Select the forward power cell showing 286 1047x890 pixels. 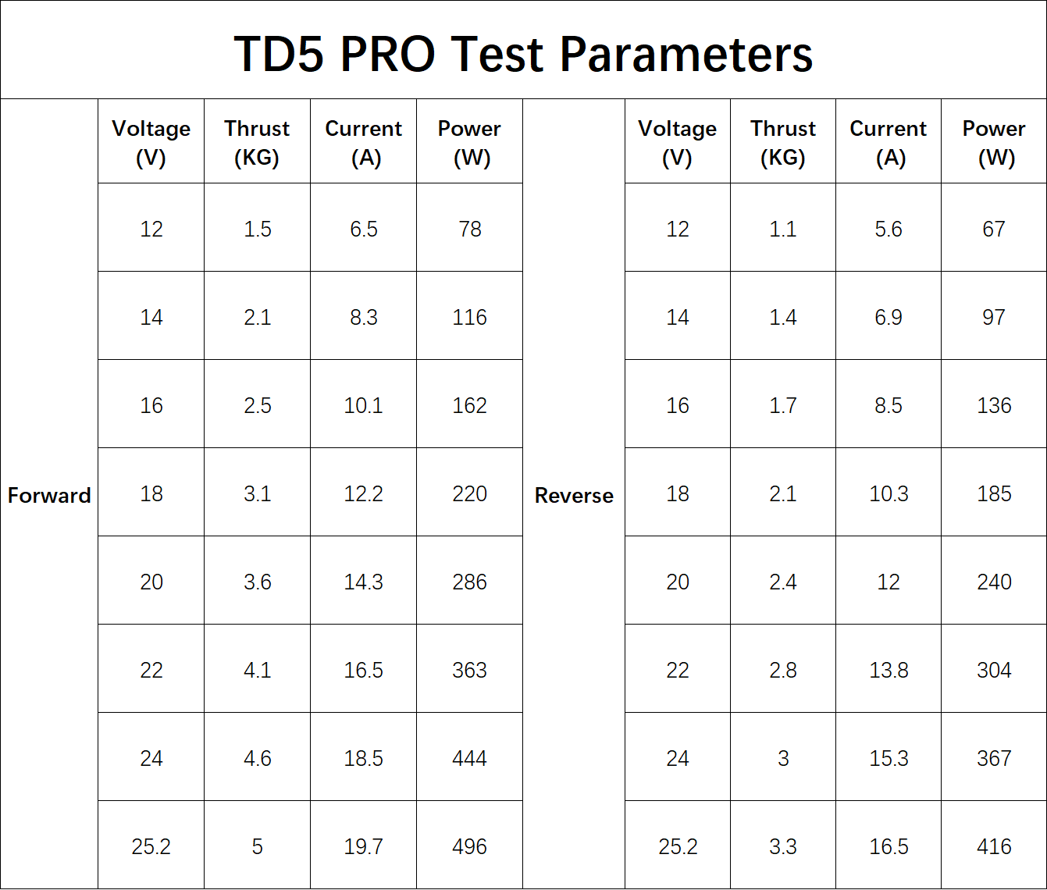(469, 582)
